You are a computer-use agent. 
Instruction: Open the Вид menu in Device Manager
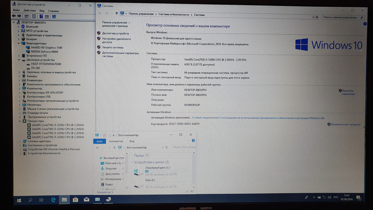42,11
